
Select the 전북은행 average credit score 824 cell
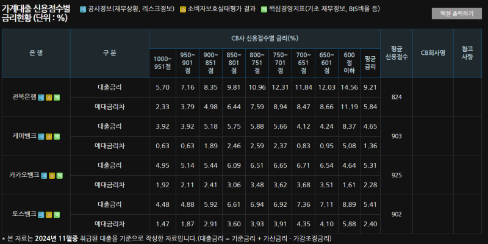point(396,97)
